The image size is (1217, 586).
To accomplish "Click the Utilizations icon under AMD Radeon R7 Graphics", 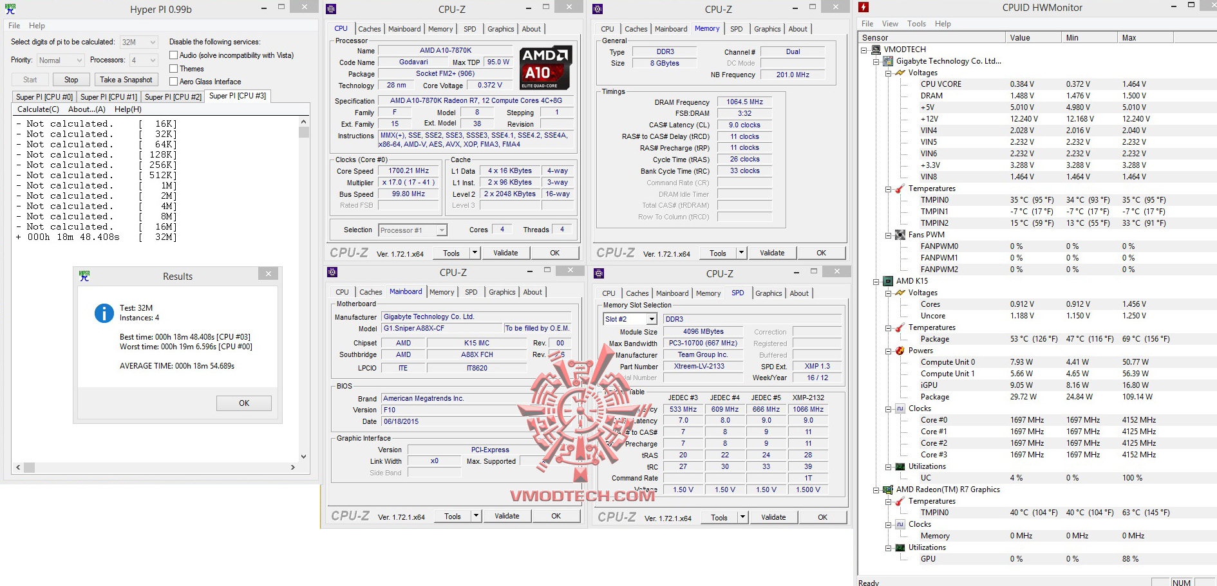I will 900,547.
